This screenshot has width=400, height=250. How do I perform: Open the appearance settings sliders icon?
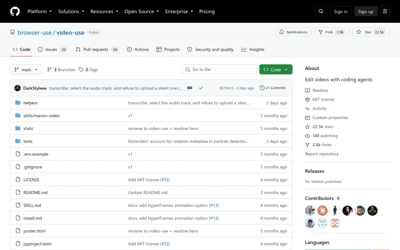(385, 11)
